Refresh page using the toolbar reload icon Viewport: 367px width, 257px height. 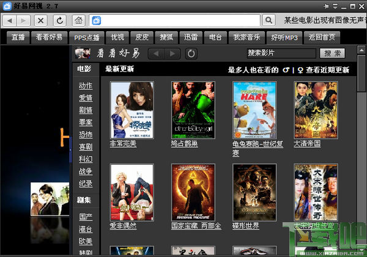coord(60,21)
